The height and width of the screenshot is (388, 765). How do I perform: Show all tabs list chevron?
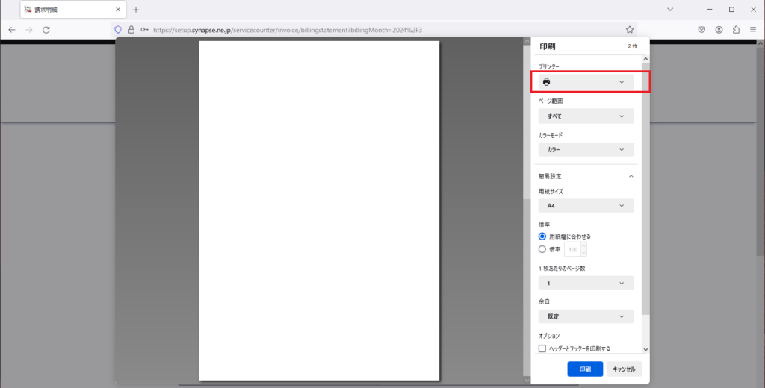670,9
